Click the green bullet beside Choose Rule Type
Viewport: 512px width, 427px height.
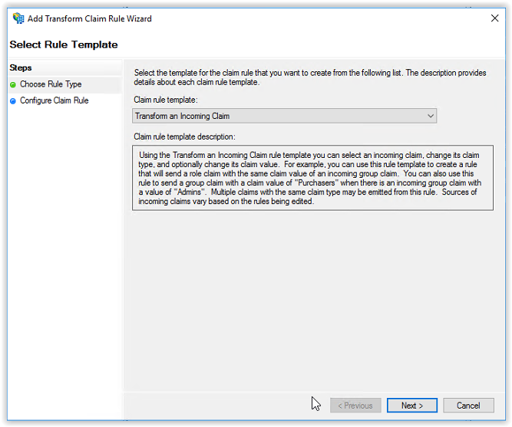(13, 85)
